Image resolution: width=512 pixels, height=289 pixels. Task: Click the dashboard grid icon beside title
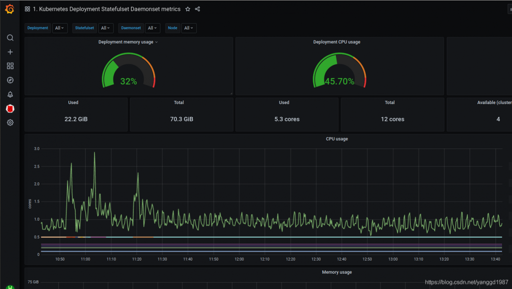28,9
